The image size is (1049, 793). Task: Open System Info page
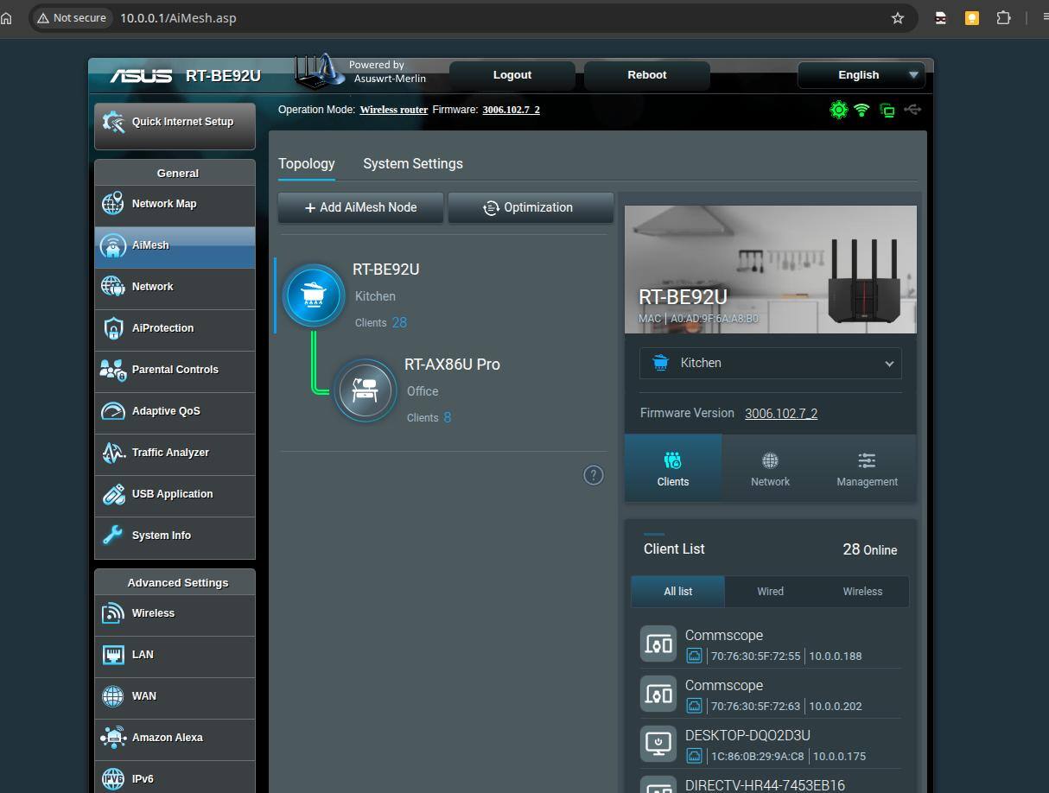pos(175,536)
